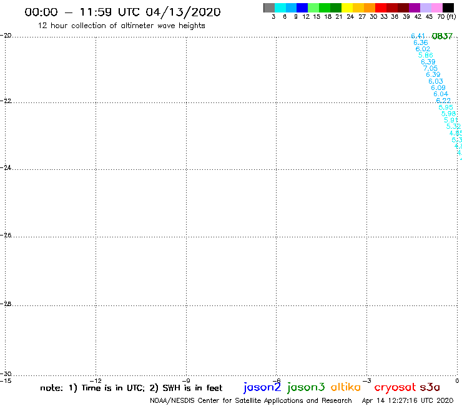Screen dimensions: 462x406
Task: Click the green pass time label '0837'
Action: coord(442,36)
